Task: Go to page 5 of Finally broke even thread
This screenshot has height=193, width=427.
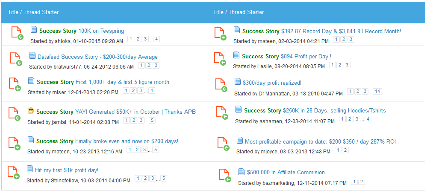Action: (x=156, y=150)
